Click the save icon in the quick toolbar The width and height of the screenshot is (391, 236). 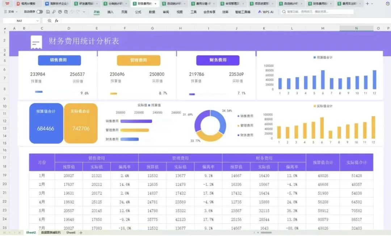48,12
